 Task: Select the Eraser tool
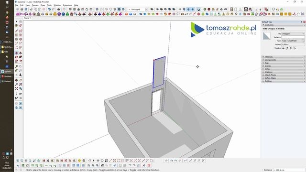(21, 25)
